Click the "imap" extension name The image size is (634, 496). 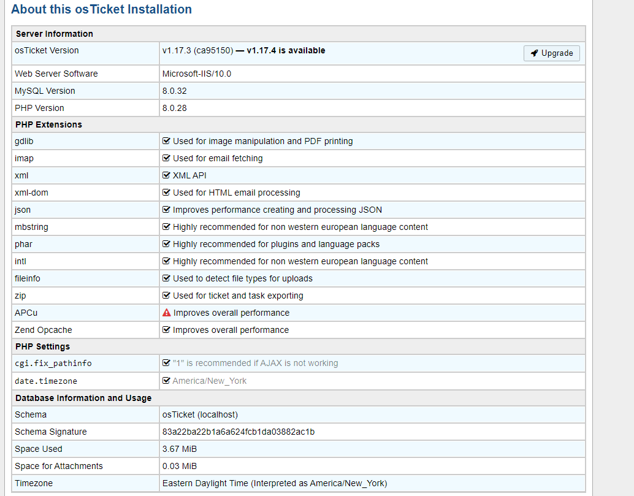[25, 158]
